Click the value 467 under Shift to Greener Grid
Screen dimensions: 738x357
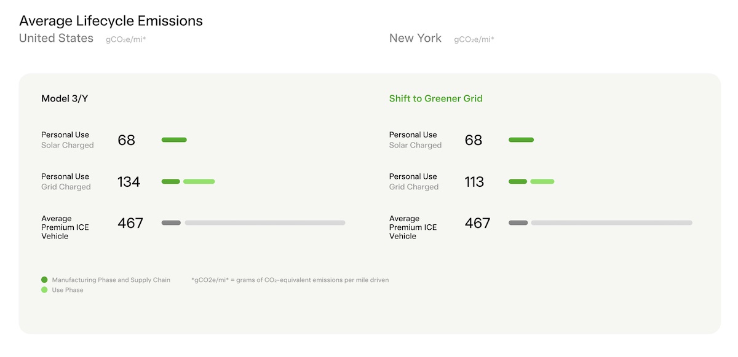pos(478,223)
